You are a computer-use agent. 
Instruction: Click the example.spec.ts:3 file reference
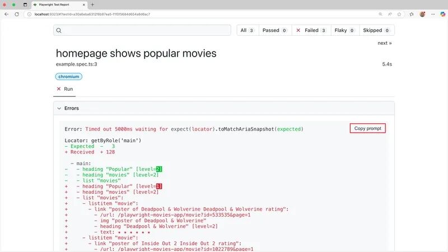point(76,64)
